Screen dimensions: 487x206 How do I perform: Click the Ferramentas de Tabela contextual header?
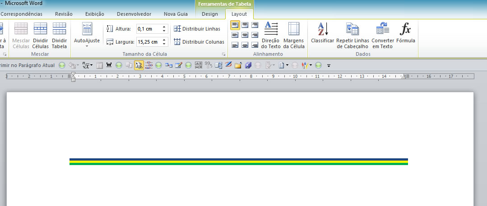[x=225, y=4]
